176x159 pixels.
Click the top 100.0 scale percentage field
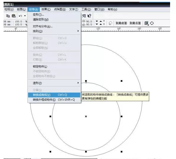tap(18, 21)
